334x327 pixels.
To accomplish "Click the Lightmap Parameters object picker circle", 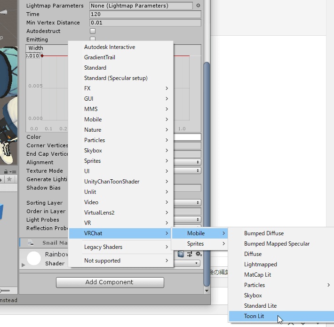I will [198, 6].
